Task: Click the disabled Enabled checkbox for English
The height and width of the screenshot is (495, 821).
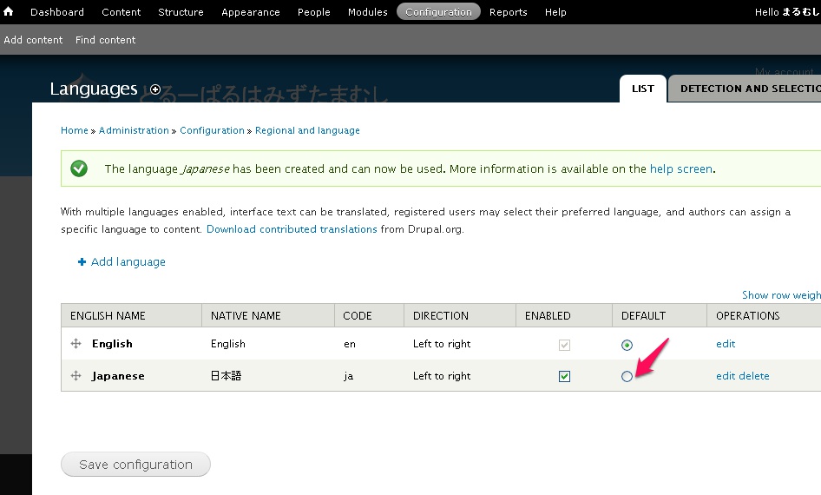Action: tap(565, 345)
